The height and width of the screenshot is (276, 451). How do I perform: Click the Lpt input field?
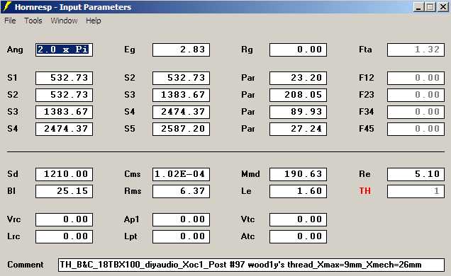pyautogui.click(x=182, y=236)
